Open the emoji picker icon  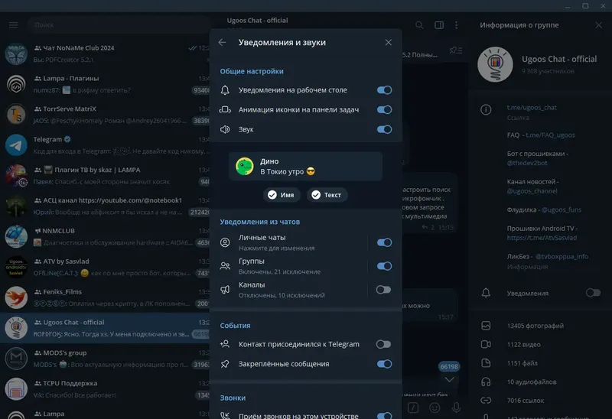tap(435, 408)
